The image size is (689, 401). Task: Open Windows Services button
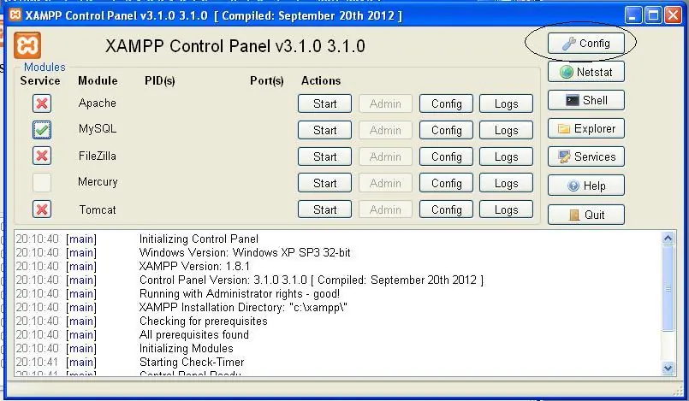(585, 156)
